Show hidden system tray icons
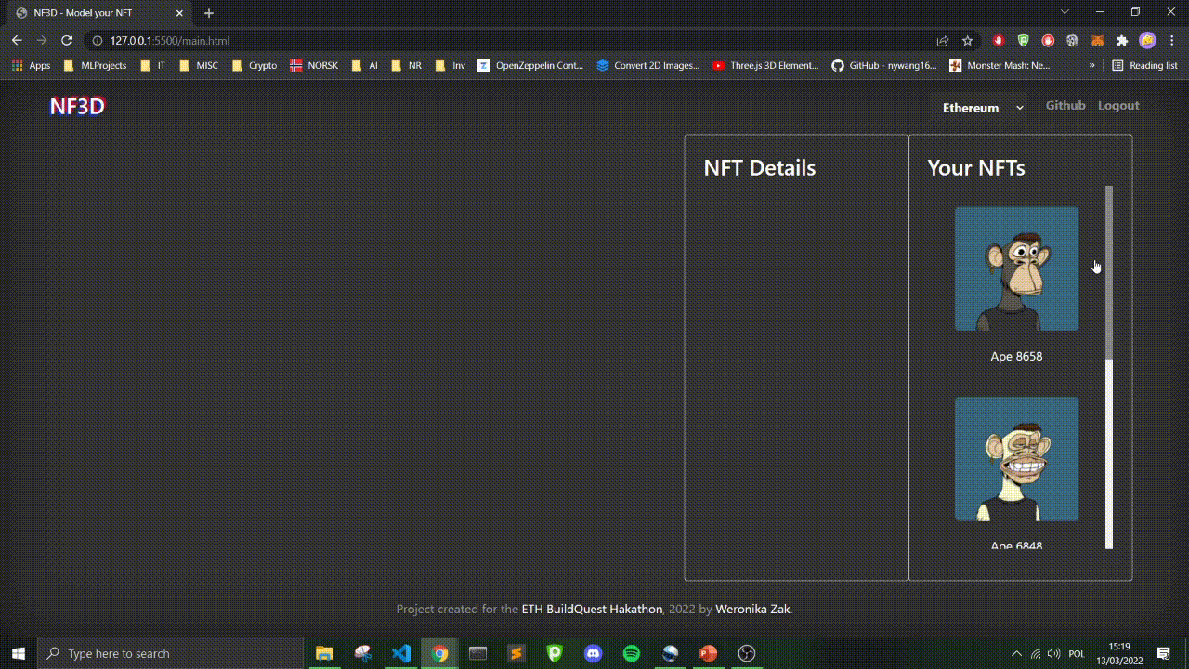The image size is (1189, 669). coord(1016,653)
